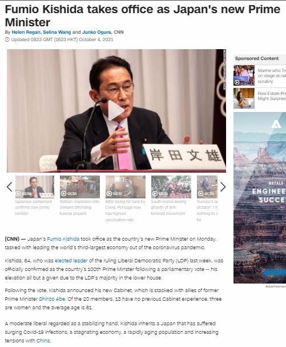Open author Selina Wang's profile link
Screen dimensions: 286x347
(57, 32)
